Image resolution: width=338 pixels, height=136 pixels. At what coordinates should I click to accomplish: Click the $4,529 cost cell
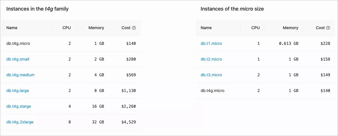129,122
